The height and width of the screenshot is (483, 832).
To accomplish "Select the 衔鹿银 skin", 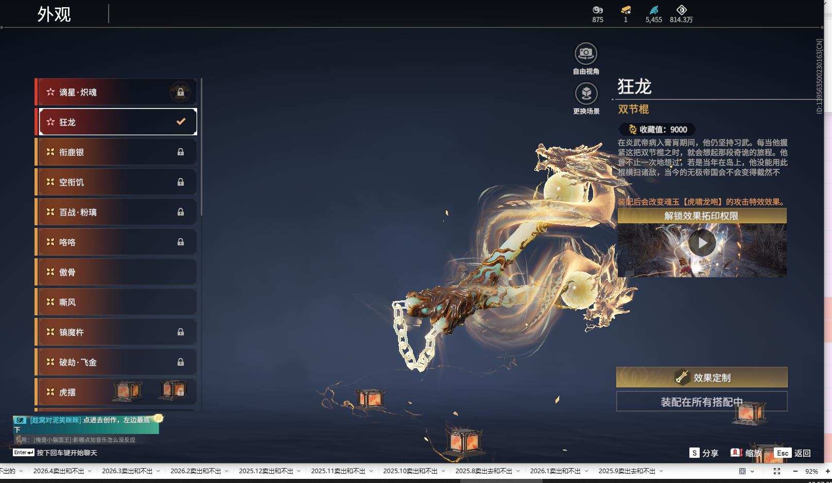I will (116, 152).
